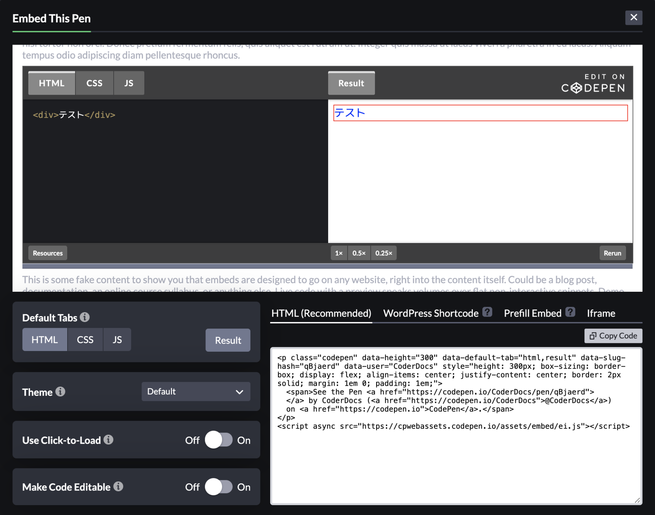This screenshot has height=515, width=655.
Task: Open the Theme dropdown set to Default
Action: click(196, 391)
